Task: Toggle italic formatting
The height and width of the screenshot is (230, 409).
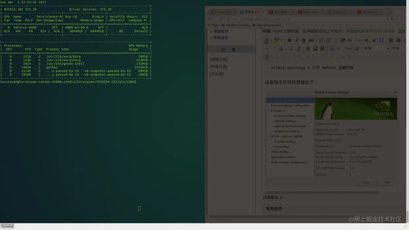Action: coord(297,40)
